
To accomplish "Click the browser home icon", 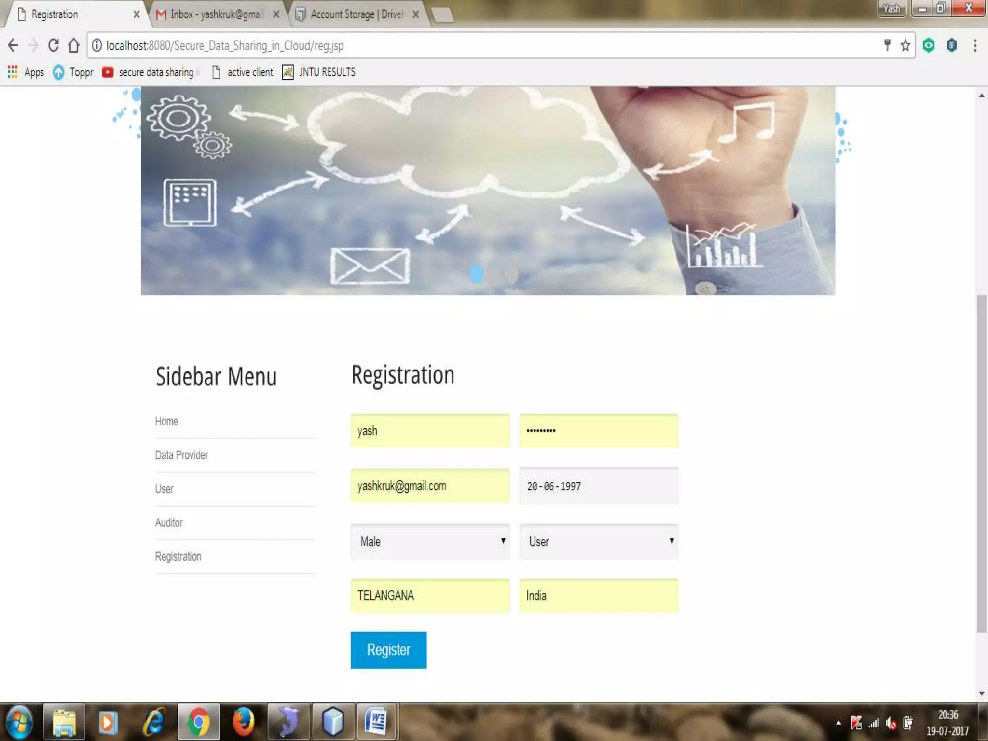I will pyautogui.click(x=74, y=45).
